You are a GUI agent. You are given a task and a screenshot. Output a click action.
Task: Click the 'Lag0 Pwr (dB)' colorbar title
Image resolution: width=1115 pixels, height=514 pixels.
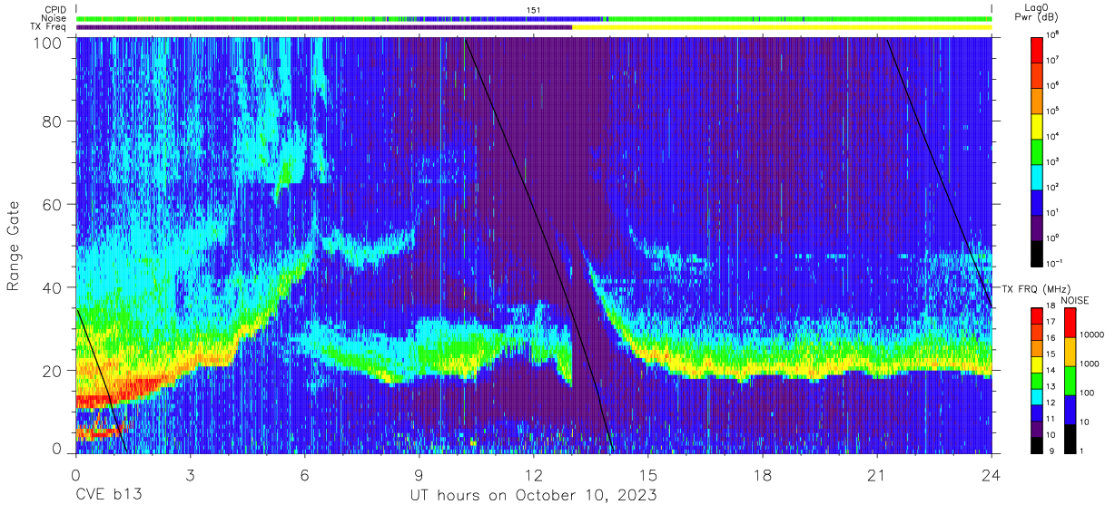pos(1038,12)
